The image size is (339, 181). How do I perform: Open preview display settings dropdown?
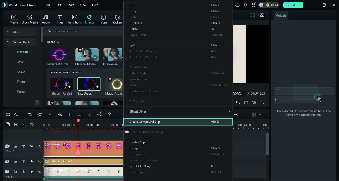[238, 102]
